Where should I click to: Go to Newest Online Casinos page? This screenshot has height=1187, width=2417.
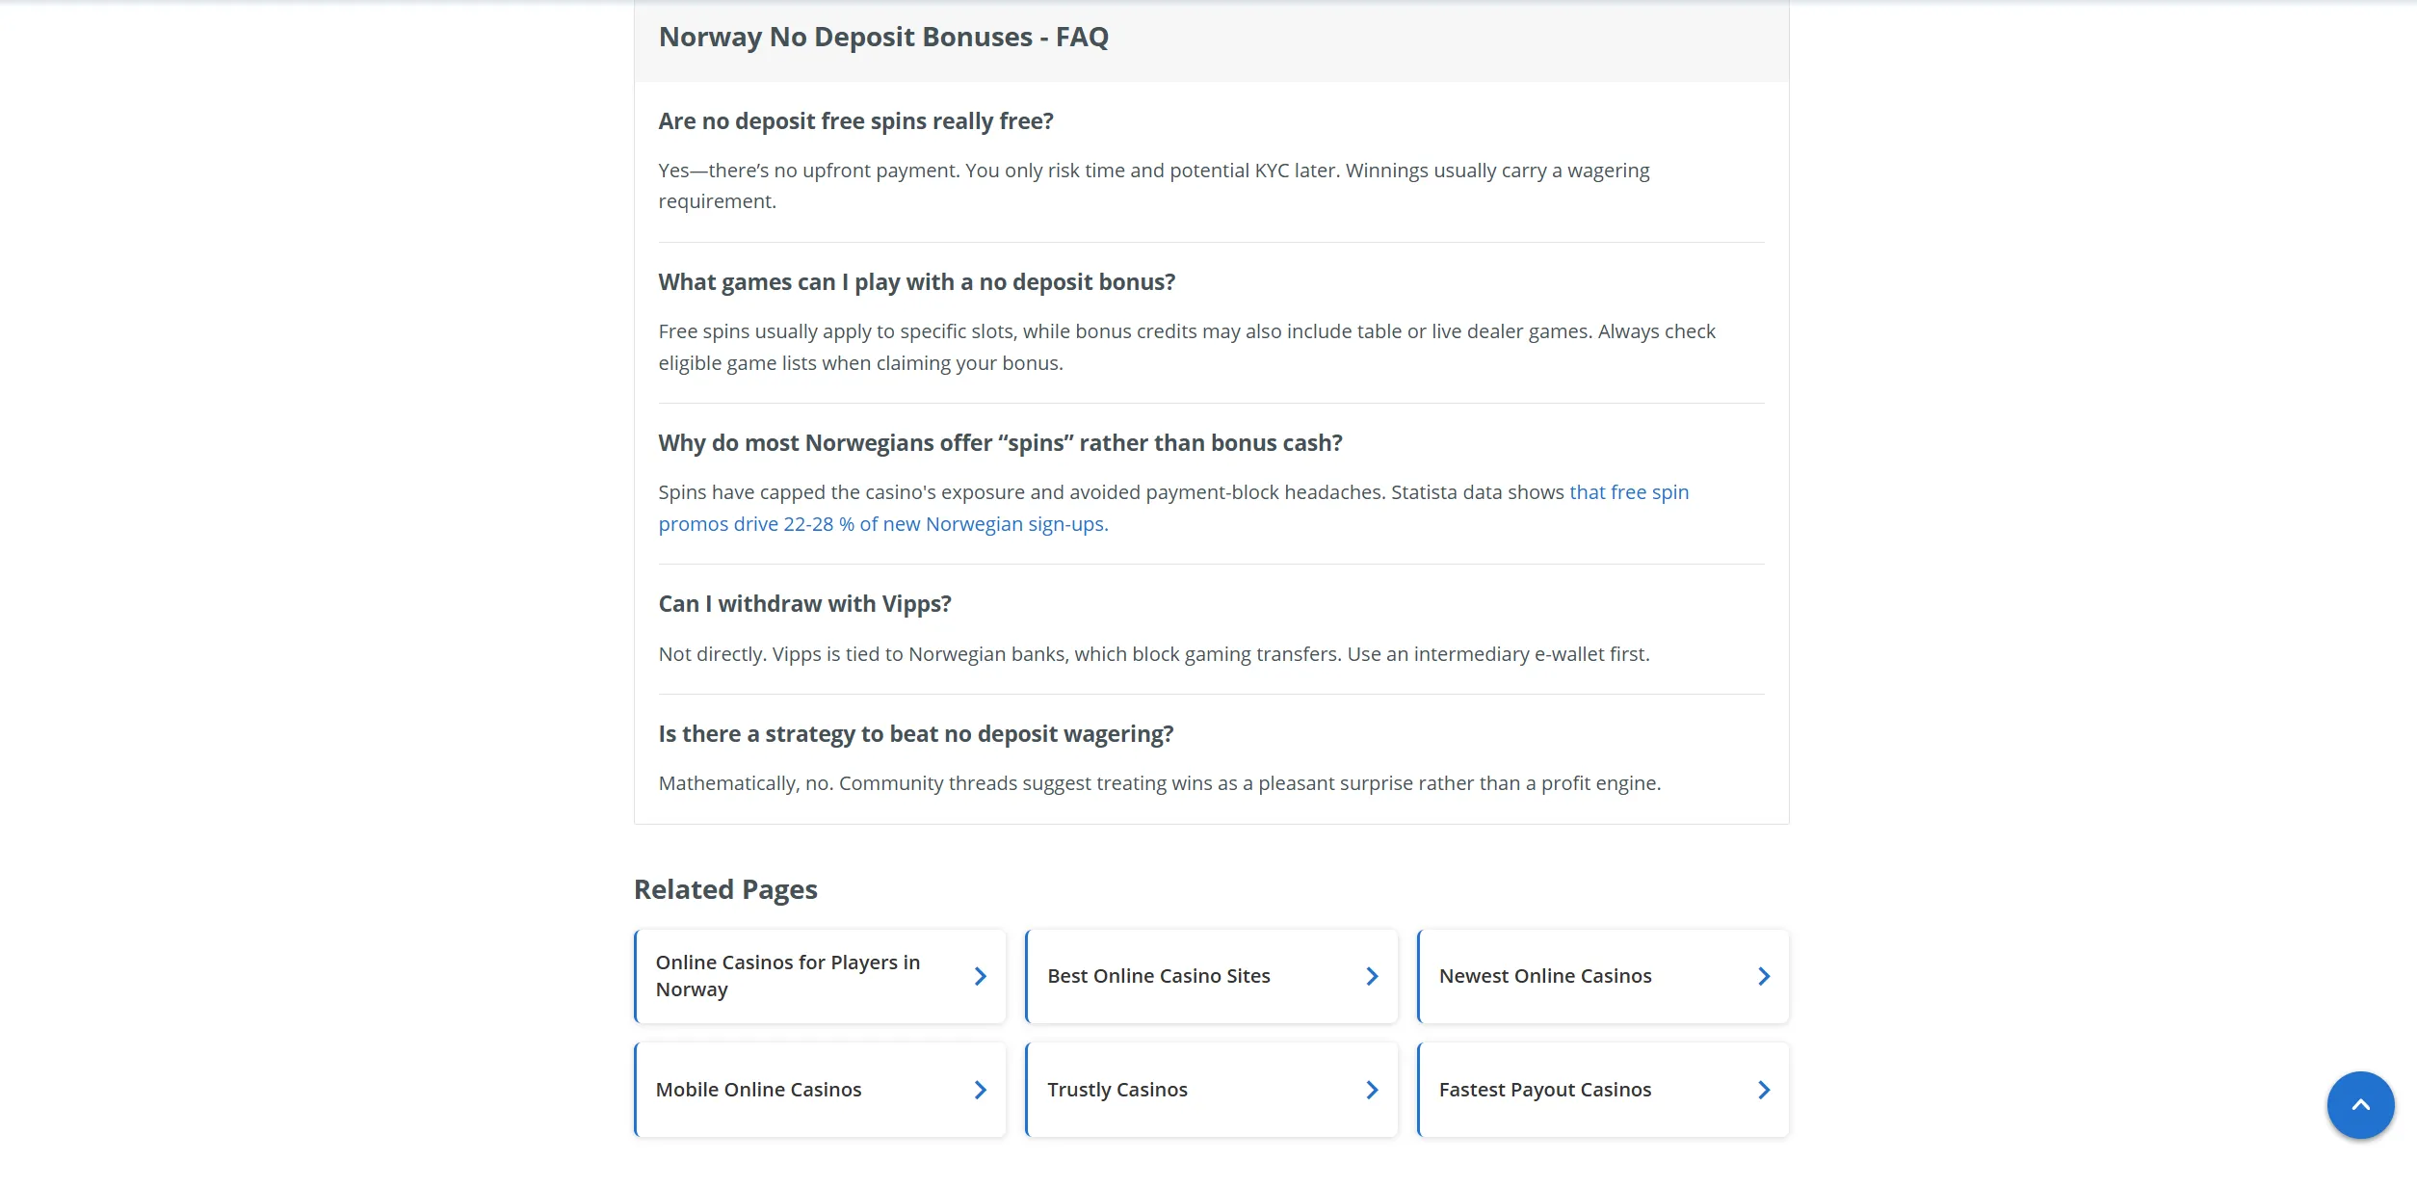[x=1603, y=976]
